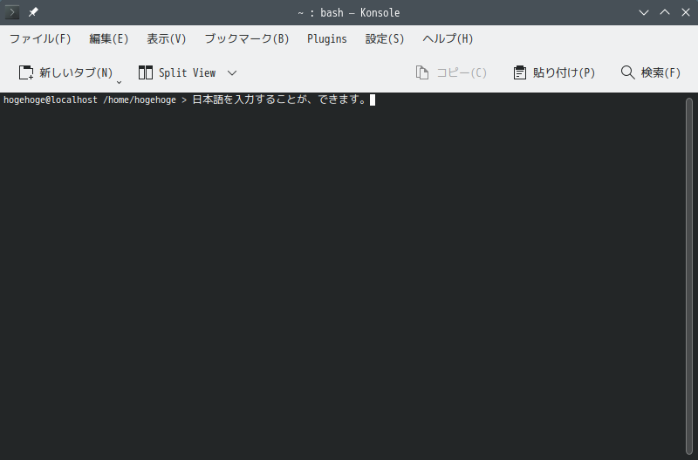Click the new tab icon
This screenshot has height=460, width=698.
tap(26, 72)
